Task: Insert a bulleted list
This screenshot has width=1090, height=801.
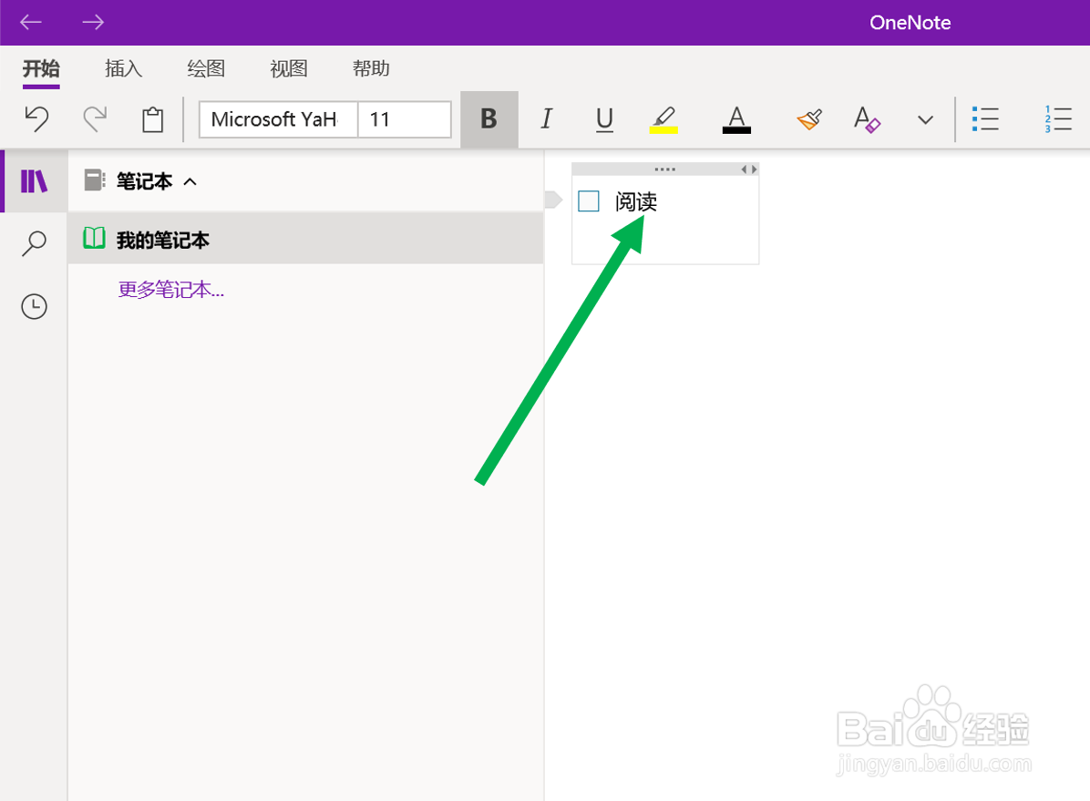Action: 985,119
